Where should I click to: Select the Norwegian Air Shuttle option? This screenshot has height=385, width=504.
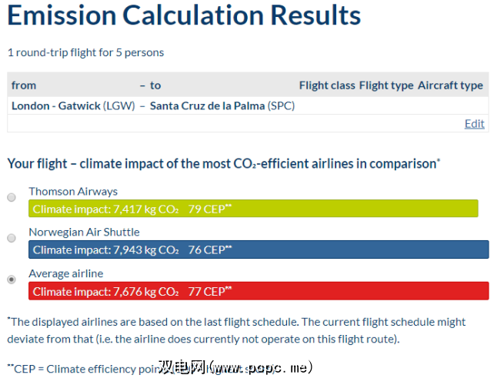click(12, 239)
